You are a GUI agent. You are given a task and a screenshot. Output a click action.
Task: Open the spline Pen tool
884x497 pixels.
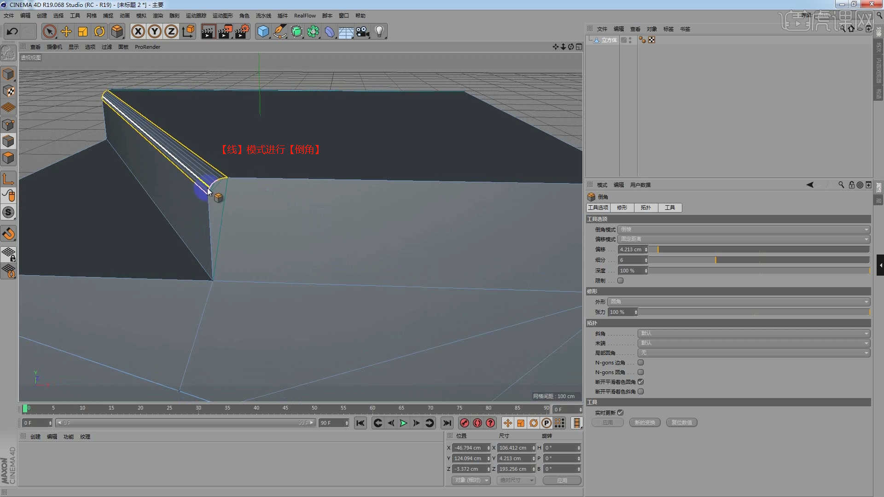(279, 31)
